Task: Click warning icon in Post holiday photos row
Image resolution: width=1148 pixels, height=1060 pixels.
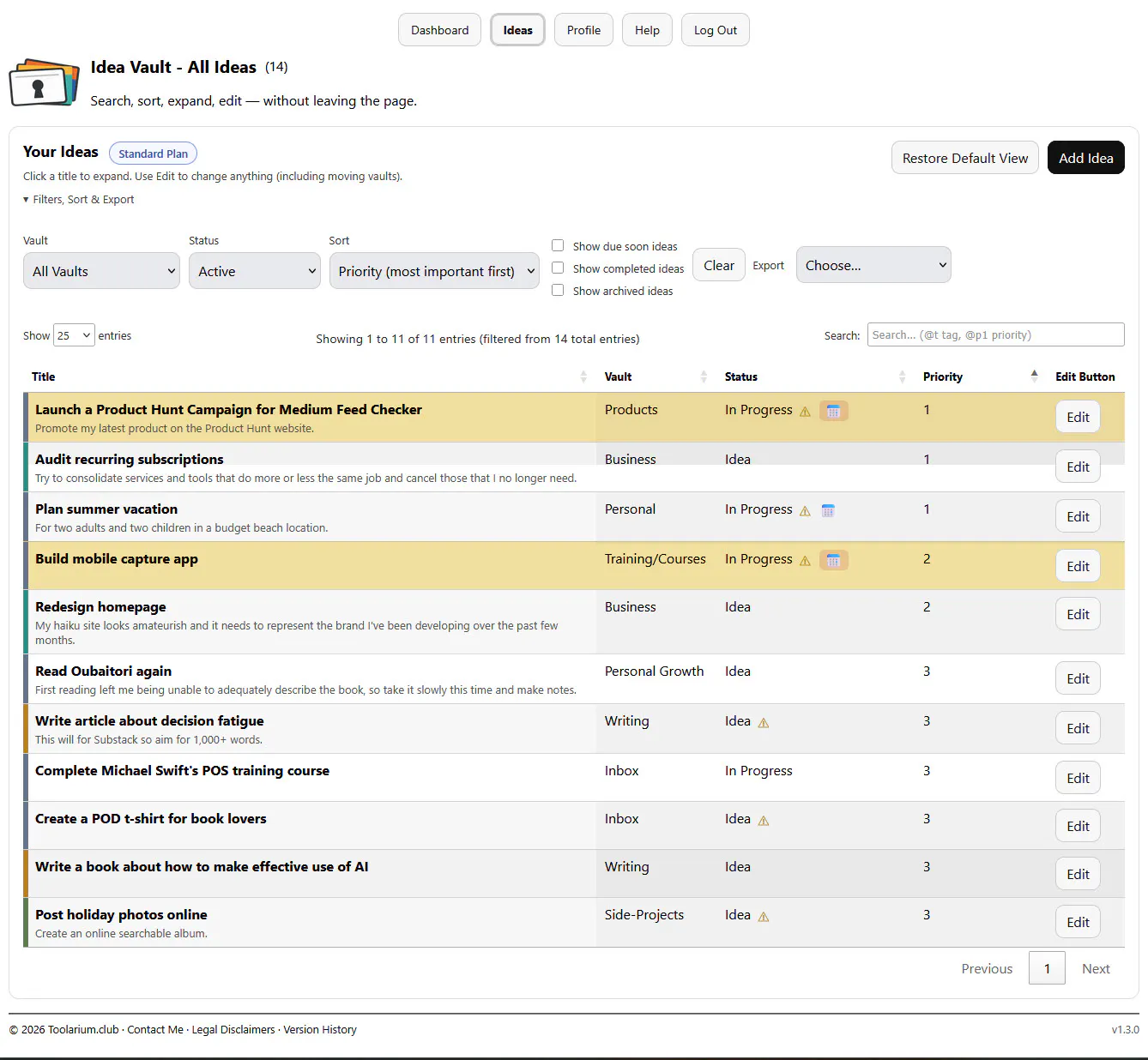Action: 764,917
